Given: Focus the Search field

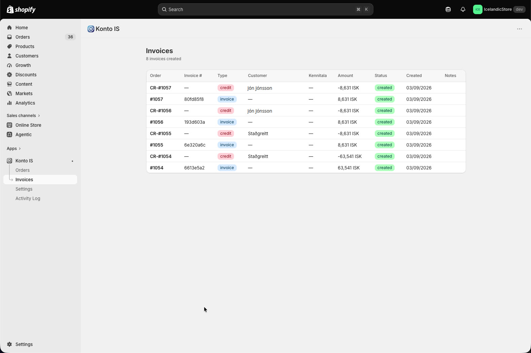Looking at the screenshot, I should pyautogui.click(x=265, y=9).
